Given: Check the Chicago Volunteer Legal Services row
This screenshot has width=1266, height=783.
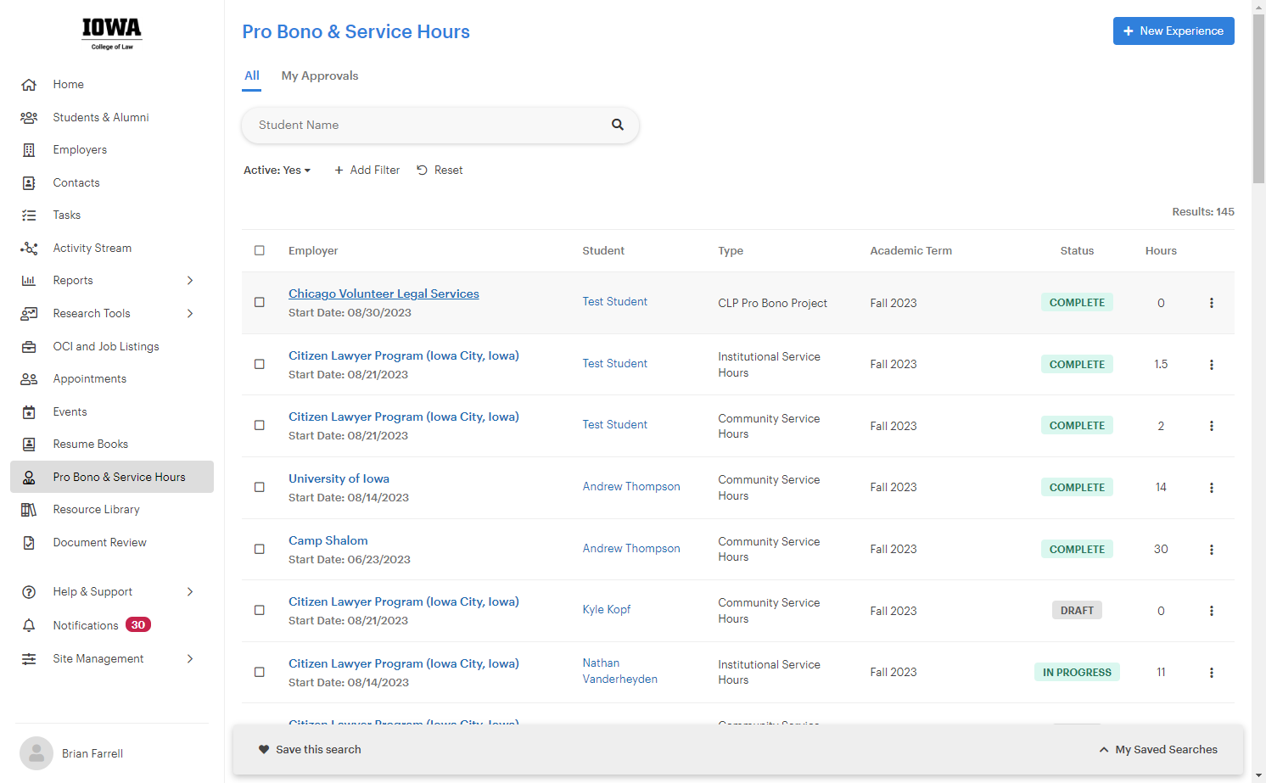Looking at the screenshot, I should [260, 302].
